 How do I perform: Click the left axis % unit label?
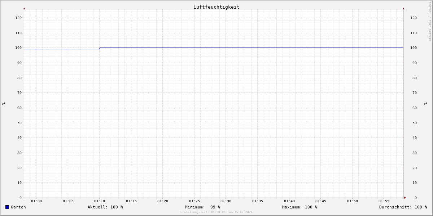(4, 104)
